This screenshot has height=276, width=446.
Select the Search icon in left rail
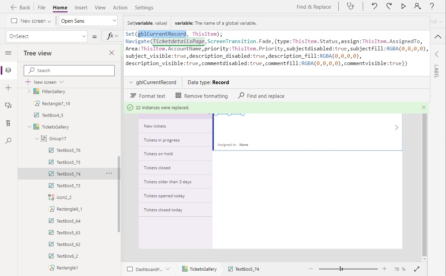pyautogui.click(x=8, y=141)
